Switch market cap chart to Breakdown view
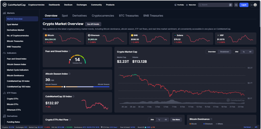The height and width of the screenshot is (129, 261). [225, 52]
